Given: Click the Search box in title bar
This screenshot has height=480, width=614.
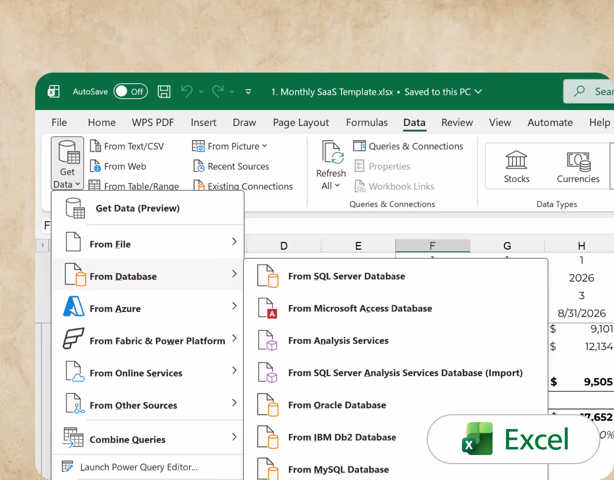Looking at the screenshot, I should click(x=588, y=91).
